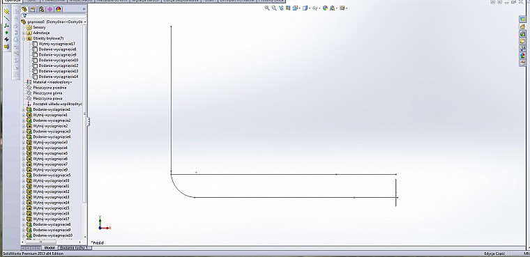Click the Zoom to Fit magnifier icon

pos(267,8)
